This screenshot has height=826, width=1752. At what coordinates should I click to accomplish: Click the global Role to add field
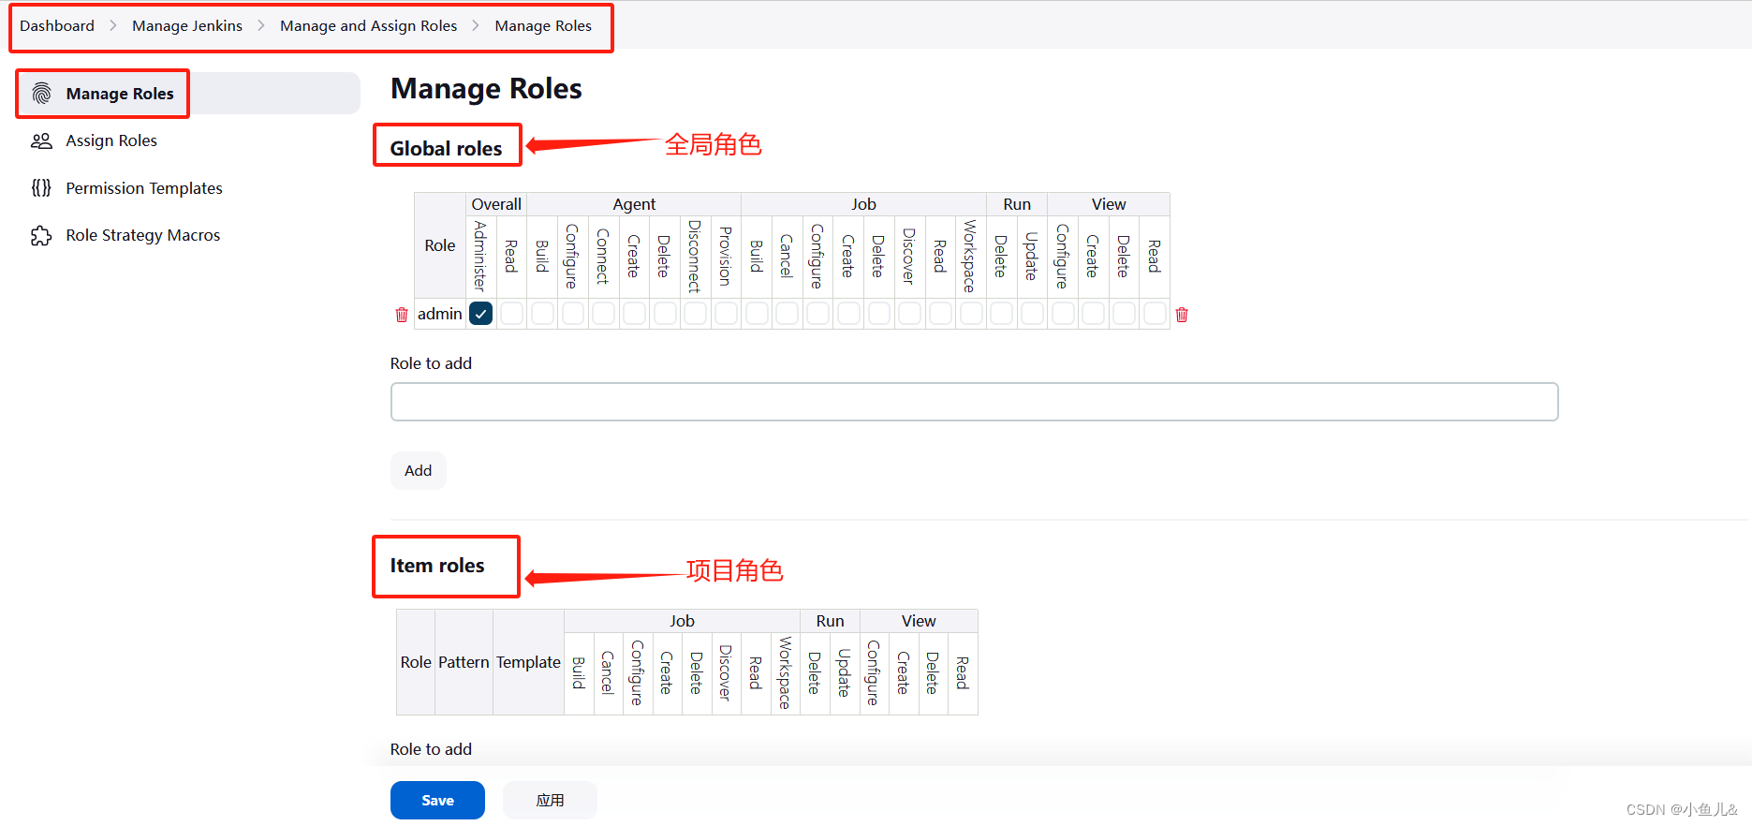(x=974, y=402)
